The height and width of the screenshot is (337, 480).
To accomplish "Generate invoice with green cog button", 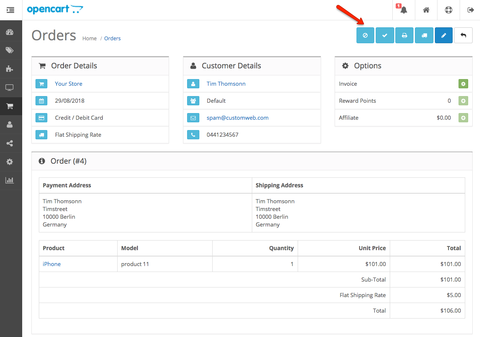I will (x=463, y=84).
